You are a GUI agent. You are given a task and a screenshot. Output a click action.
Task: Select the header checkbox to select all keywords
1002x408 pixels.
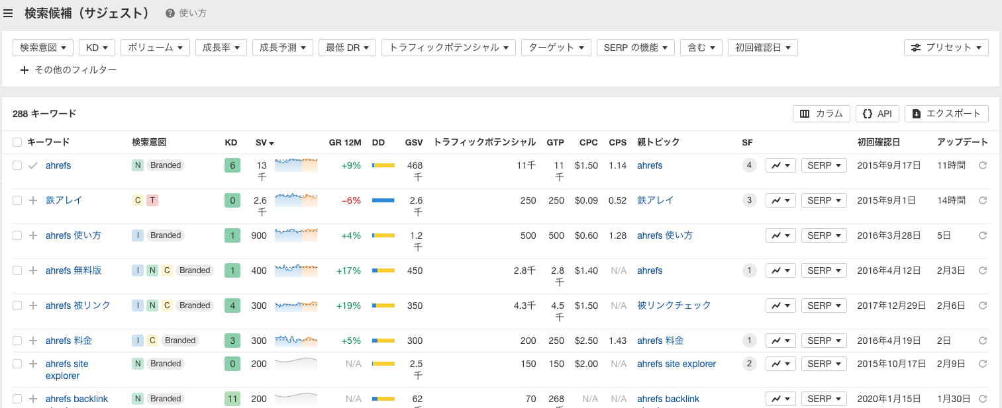coord(17,142)
